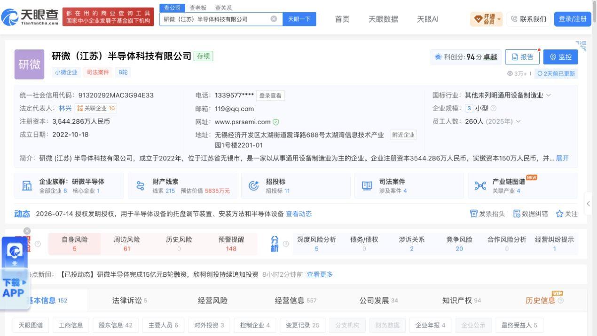Expand the company 简介 with 展开
Viewport: 597px width, 336px height.
point(562,158)
